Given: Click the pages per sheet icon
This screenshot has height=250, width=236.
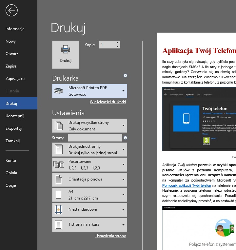Looking at the screenshot, I should pos(59,225).
